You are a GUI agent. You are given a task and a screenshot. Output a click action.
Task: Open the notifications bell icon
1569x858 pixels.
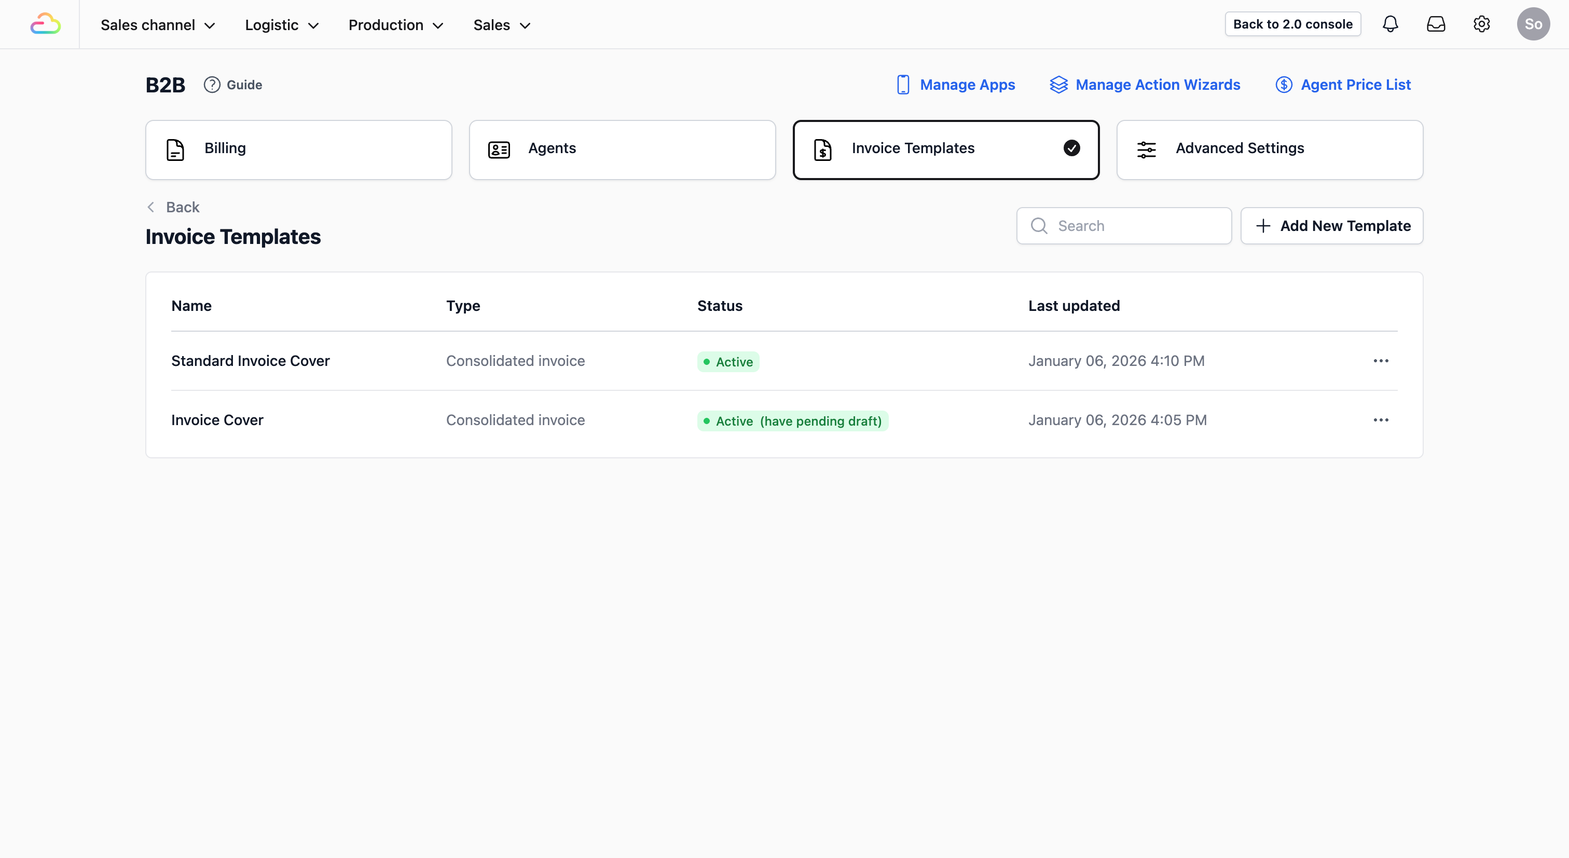(x=1390, y=24)
